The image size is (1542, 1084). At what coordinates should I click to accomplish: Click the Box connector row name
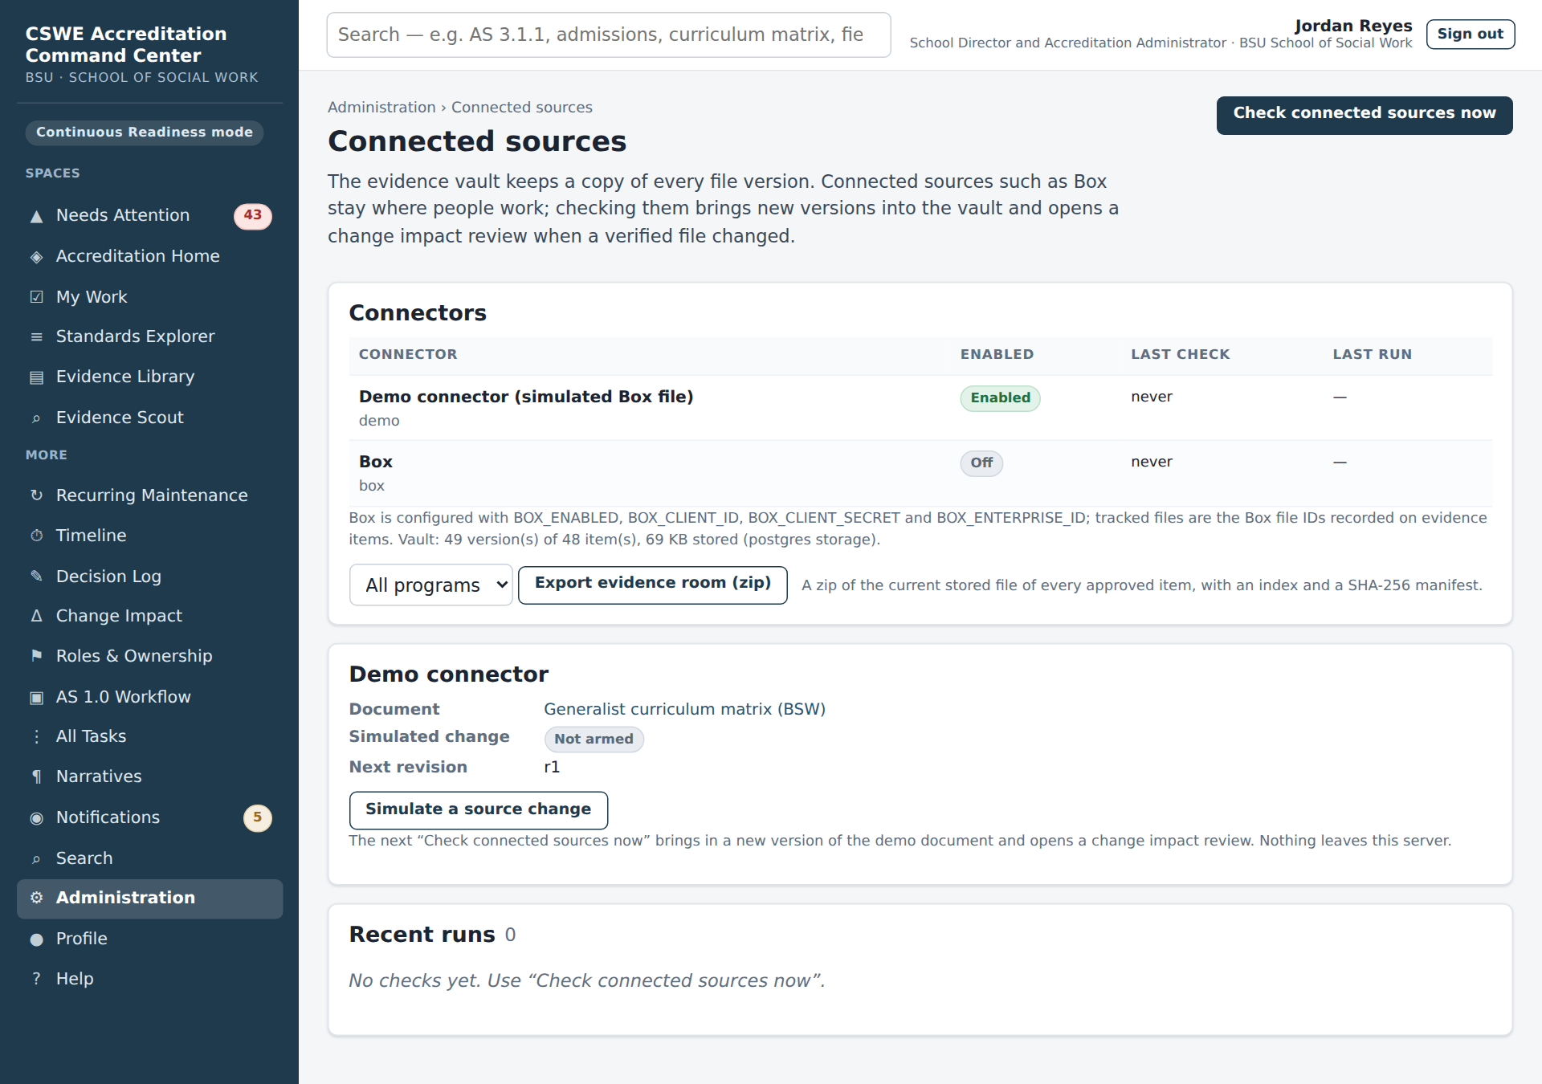pyautogui.click(x=376, y=462)
